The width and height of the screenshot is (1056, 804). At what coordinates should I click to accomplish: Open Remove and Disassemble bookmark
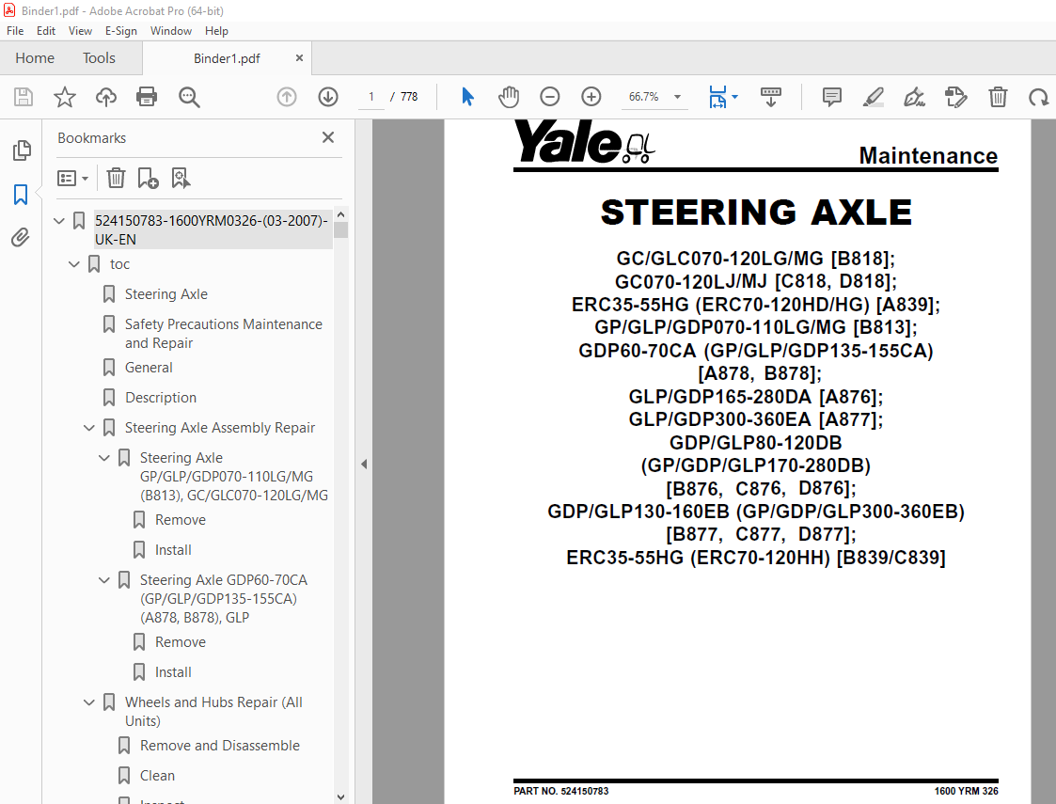[x=219, y=746]
